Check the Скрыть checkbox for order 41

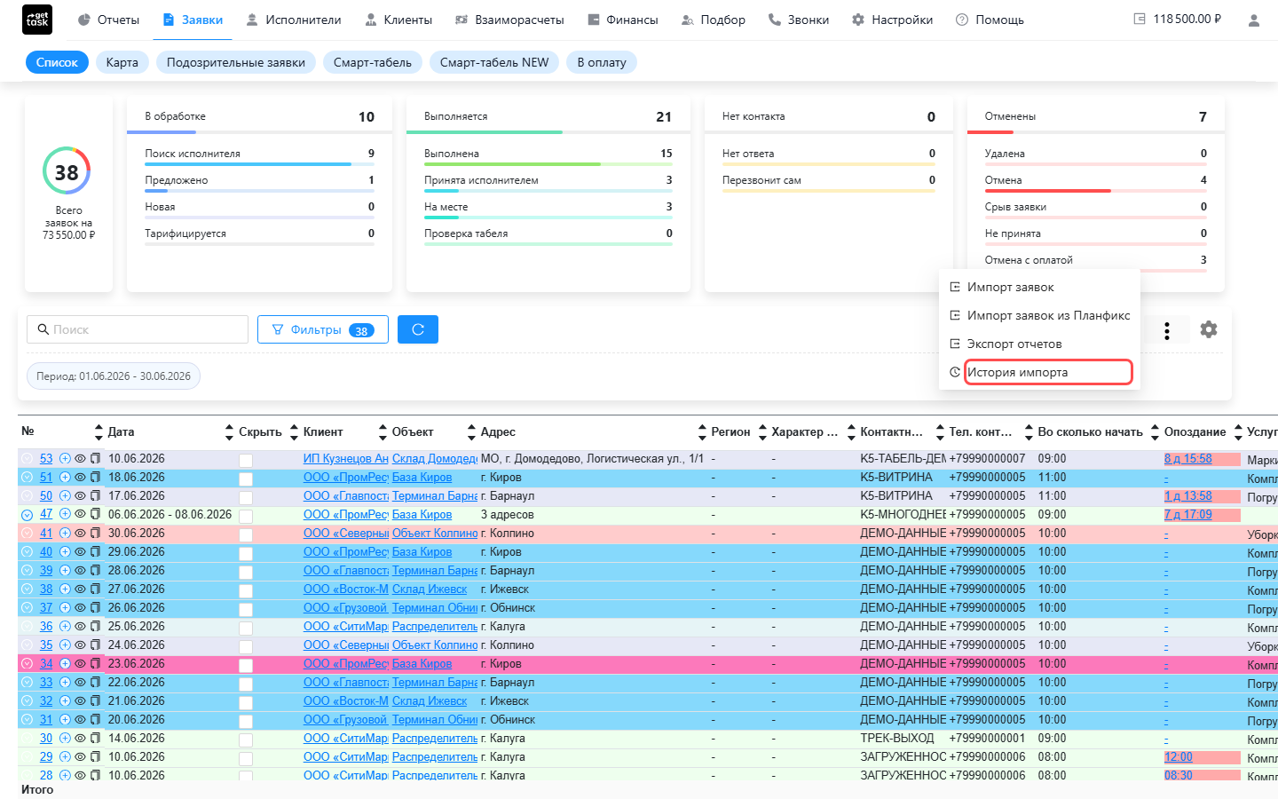246,534
